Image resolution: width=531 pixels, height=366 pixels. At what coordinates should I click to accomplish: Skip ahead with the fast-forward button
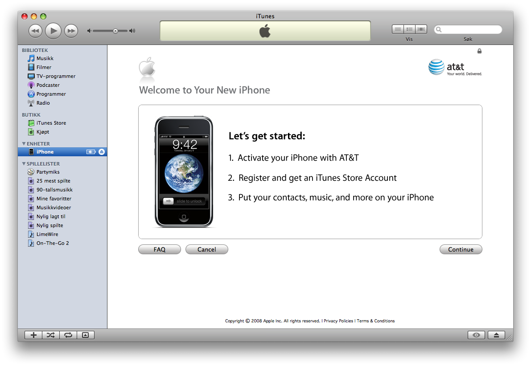tap(71, 31)
